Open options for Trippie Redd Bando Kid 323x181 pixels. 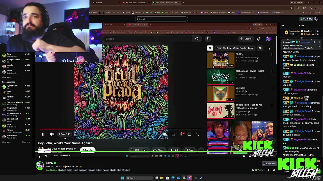pos(272,105)
